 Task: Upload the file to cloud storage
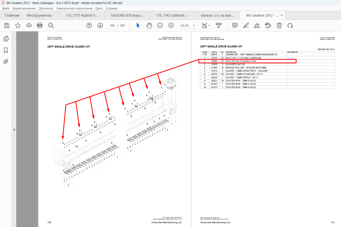[29, 26]
